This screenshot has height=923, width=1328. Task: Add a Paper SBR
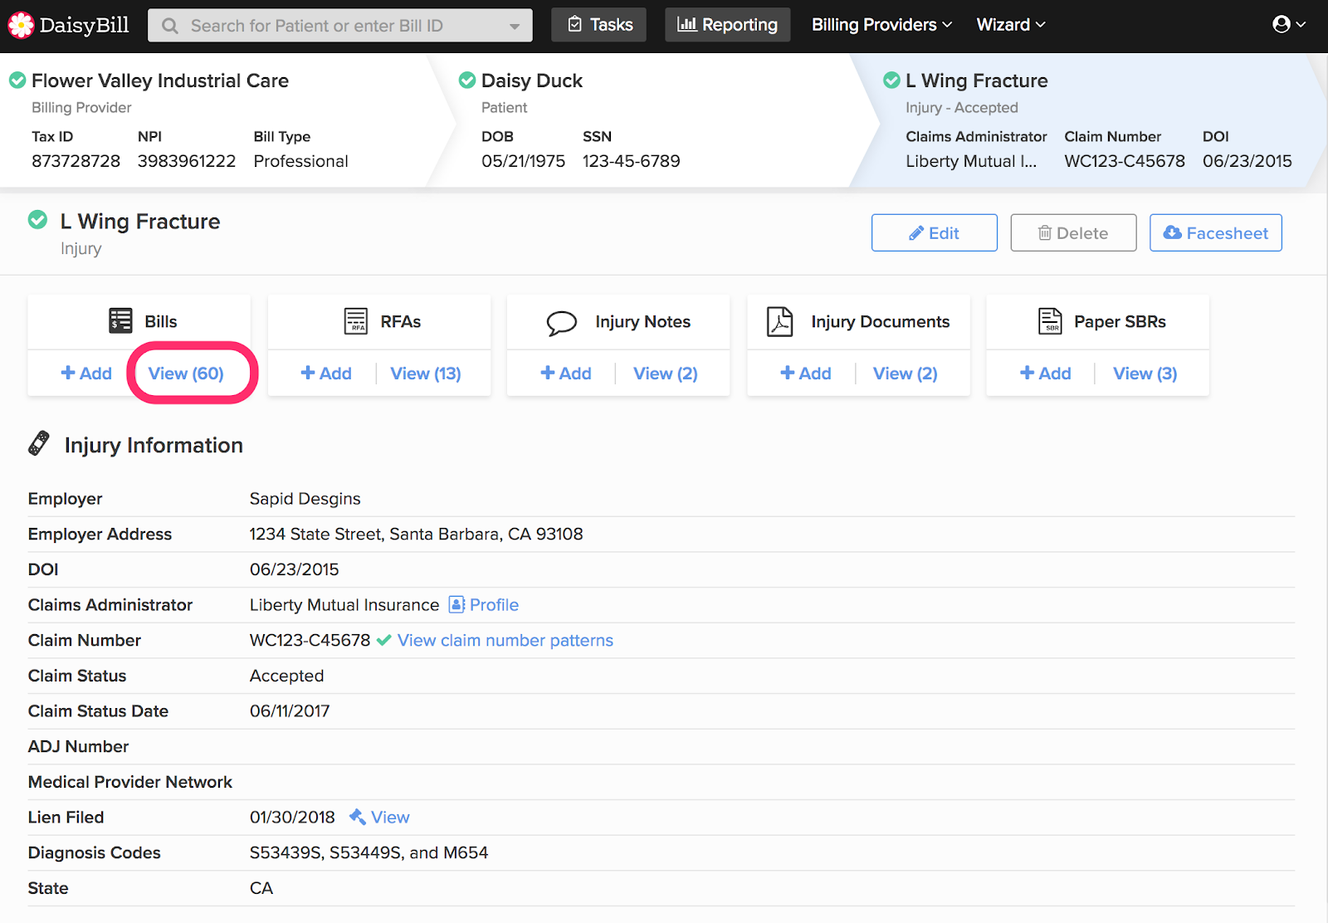(x=1046, y=374)
